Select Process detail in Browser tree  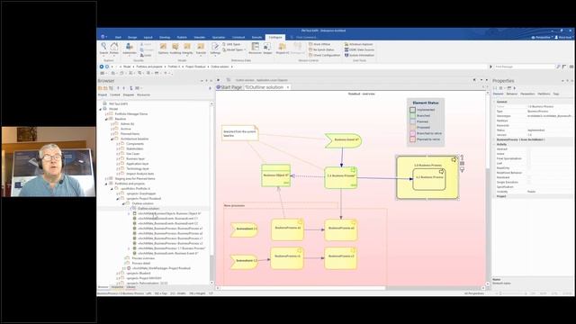coord(141,264)
